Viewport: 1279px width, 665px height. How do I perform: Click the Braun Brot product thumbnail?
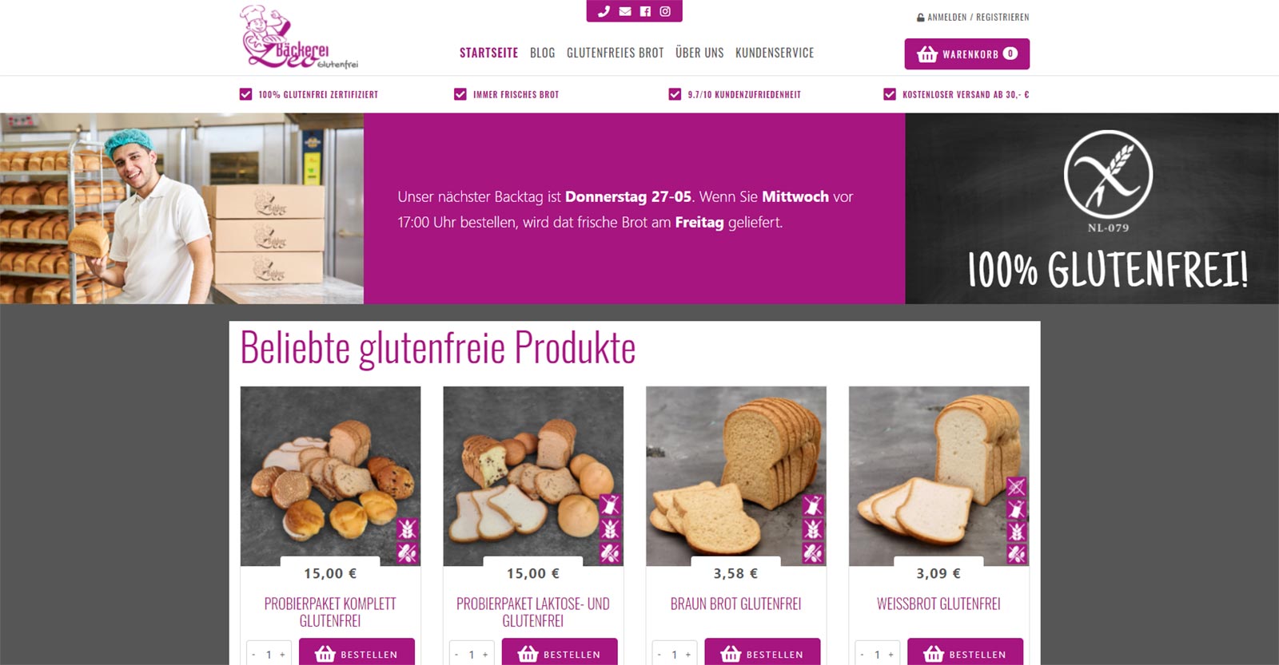click(736, 477)
